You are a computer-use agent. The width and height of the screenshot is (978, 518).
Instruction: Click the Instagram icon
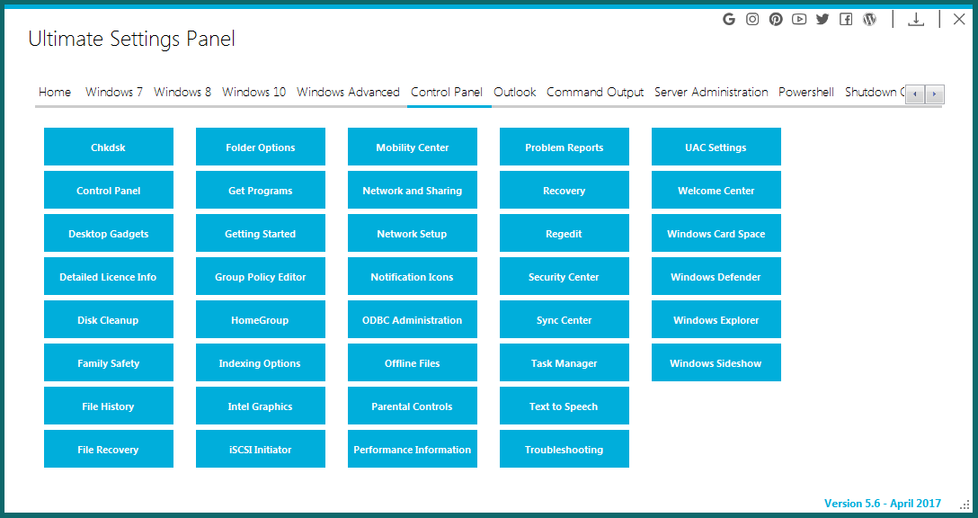pos(752,19)
